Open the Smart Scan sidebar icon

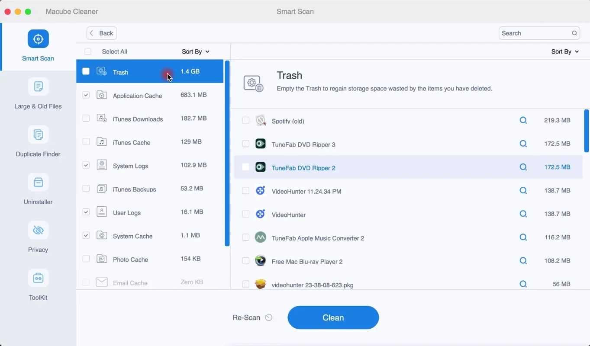click(38, 39)
